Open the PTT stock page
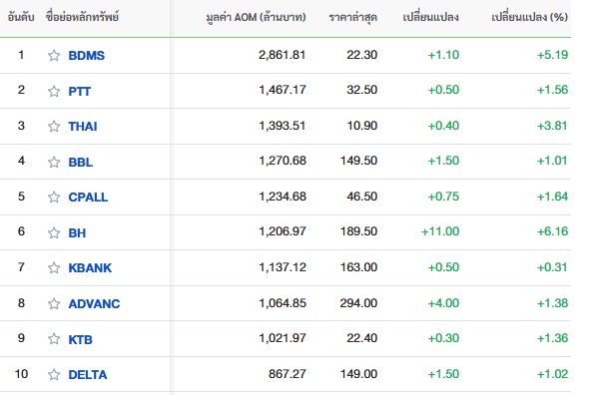Viewport: 592px width, 395px height. point(80,91)
